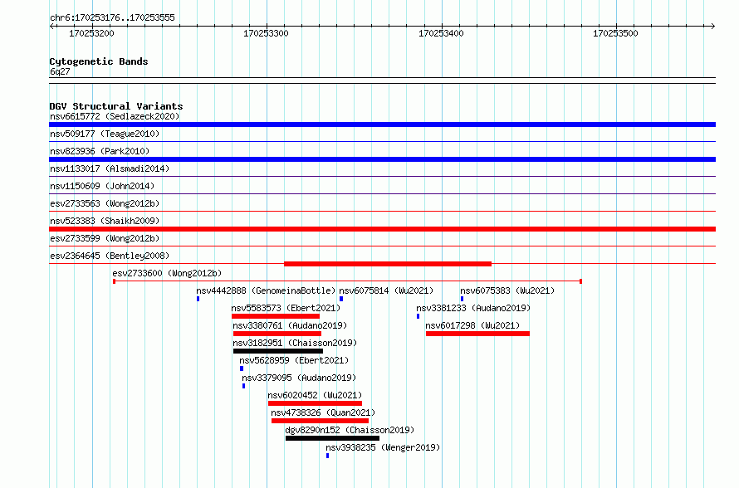Click dgv8290n152 (Chaisson2019) label
This screenshot has width=739, height=488.
tap(350, 430)
